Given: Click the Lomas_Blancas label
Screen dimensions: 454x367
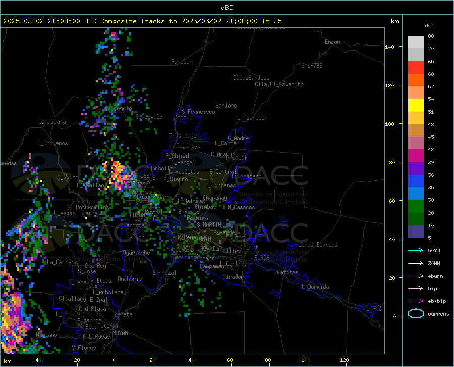Looking at the screenshot, I should (318, 245).
